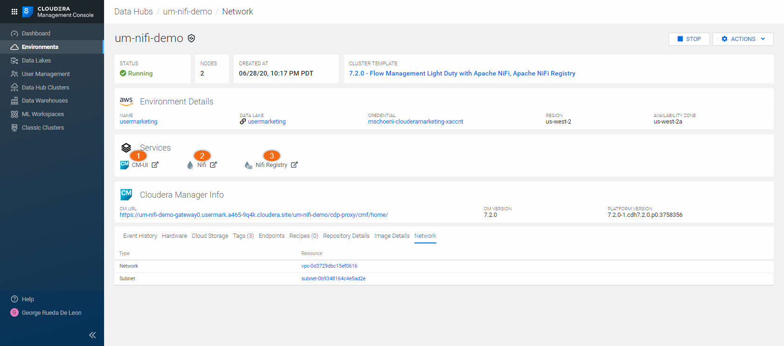Open Help from the sidebar

(x=28, y=299)
